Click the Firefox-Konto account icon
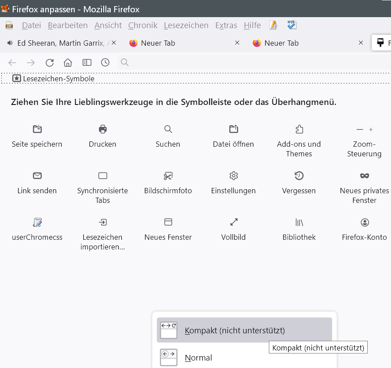 (364, 222)
